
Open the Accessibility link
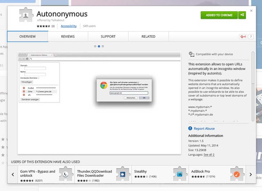[68, 26]
